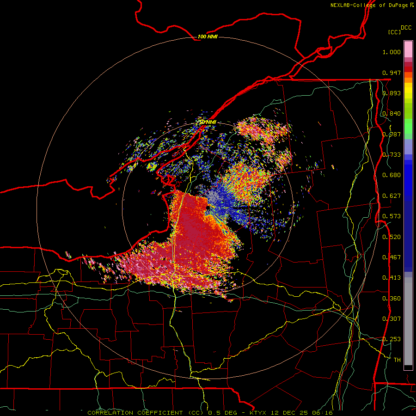This screenshot has width=416, height=416.
Task: Select the 0.467 legend value
Action: coord(392,257)
